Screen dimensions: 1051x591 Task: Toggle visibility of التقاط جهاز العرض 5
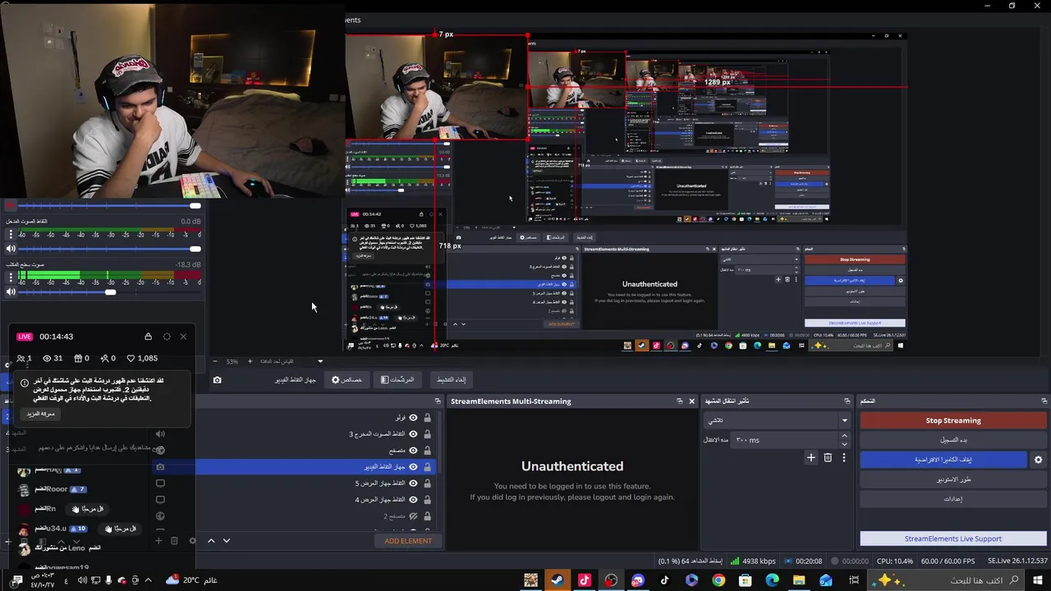tap(413, 483)
